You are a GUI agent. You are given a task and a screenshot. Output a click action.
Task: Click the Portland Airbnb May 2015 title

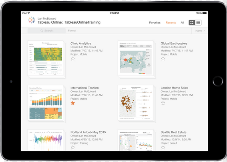coord(88,132)
